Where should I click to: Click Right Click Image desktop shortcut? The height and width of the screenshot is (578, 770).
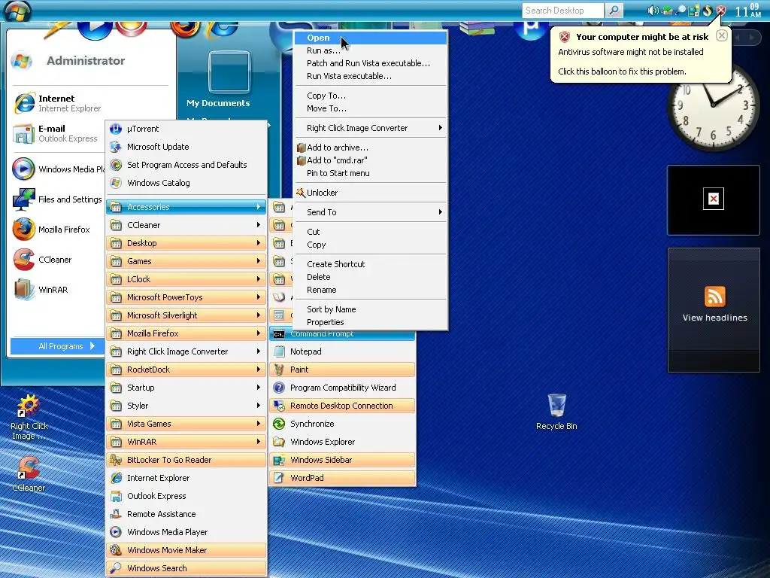(x=29, y=406)
